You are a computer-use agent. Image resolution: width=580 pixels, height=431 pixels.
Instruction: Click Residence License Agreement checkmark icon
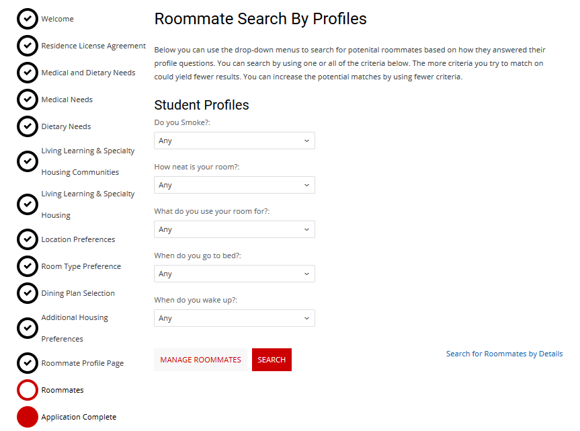point(28,46)
